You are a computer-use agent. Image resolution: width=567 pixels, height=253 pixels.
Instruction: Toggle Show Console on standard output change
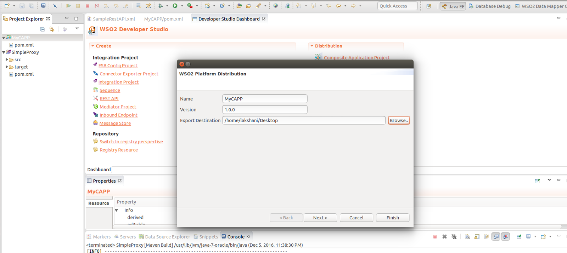(x=496, y=237)
